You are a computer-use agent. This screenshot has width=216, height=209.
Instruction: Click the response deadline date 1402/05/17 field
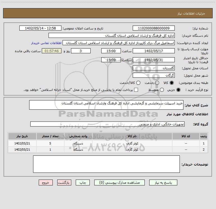(x=154, y=51)
